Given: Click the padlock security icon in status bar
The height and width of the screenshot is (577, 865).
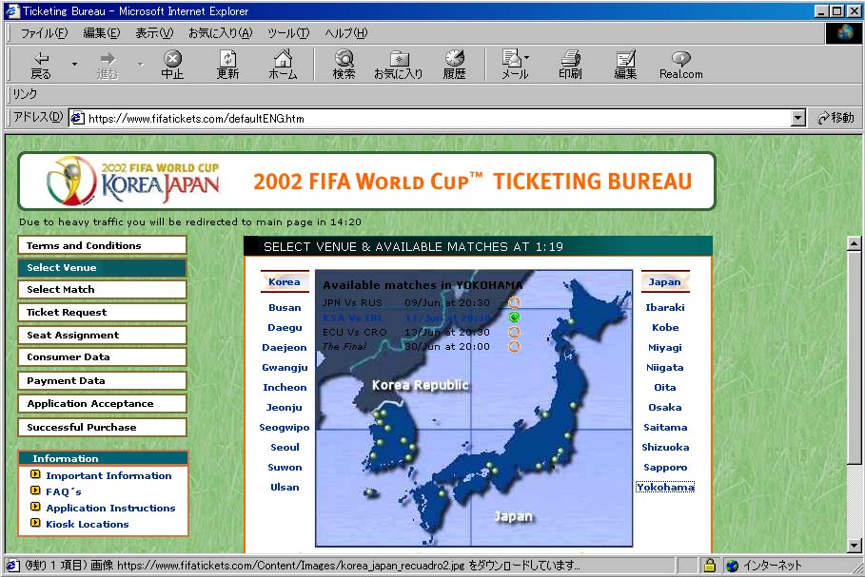Looking at the screenshot, I should click(x=710, y=566).
